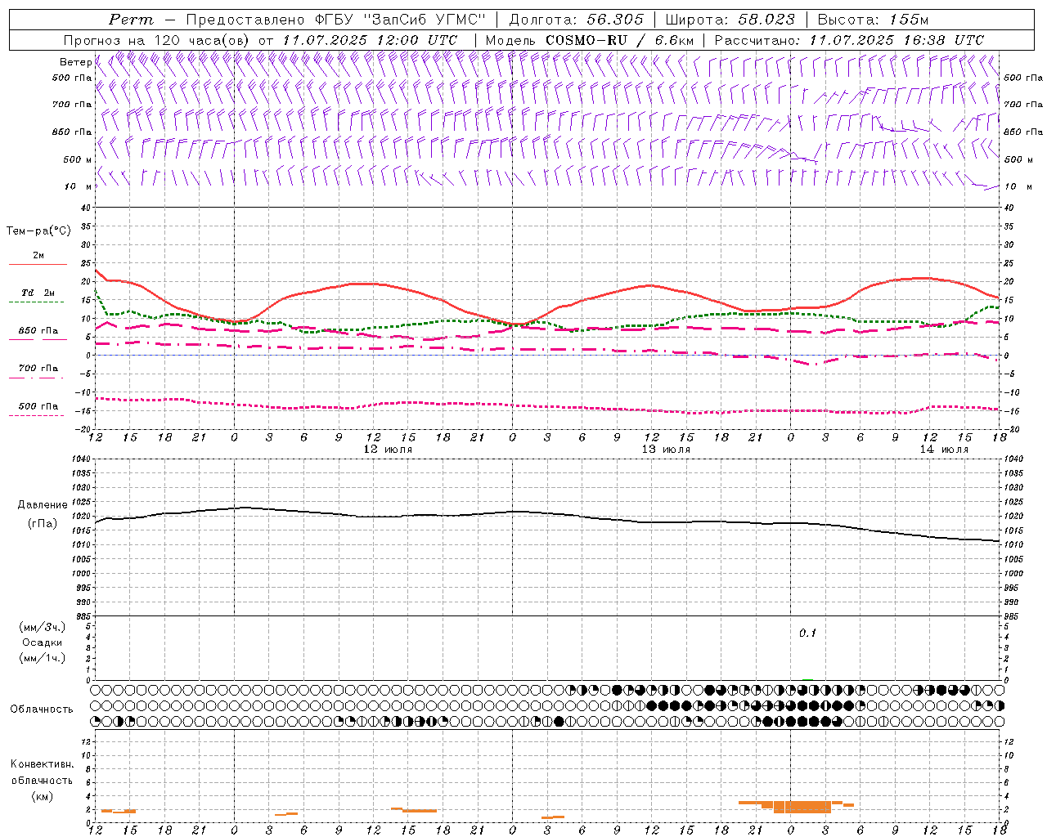Select the "Широта: 58.023" header field
Screen dimensions: 1047x837
coord(730,20)
